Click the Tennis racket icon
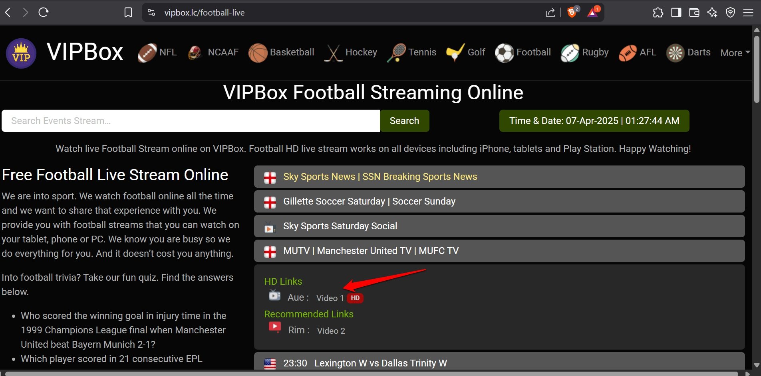 [x=396, y=53]
